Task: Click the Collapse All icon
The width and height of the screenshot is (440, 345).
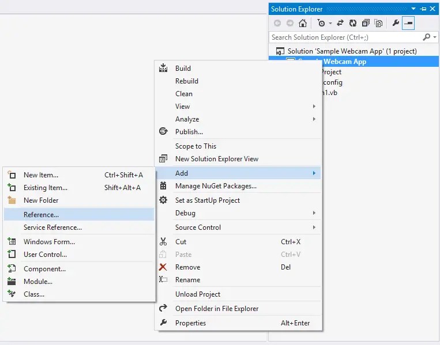Action: coord(366,23)
